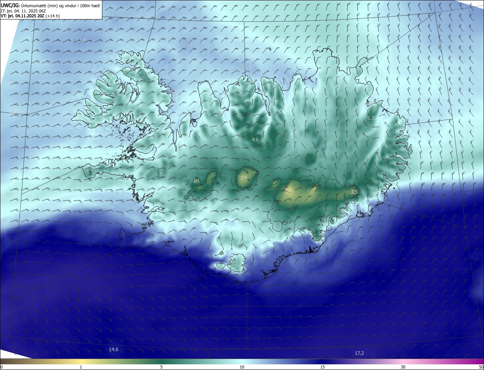Click the value 14.6 in the southwest ocean
484x370 pixels.
click(113, 350)
